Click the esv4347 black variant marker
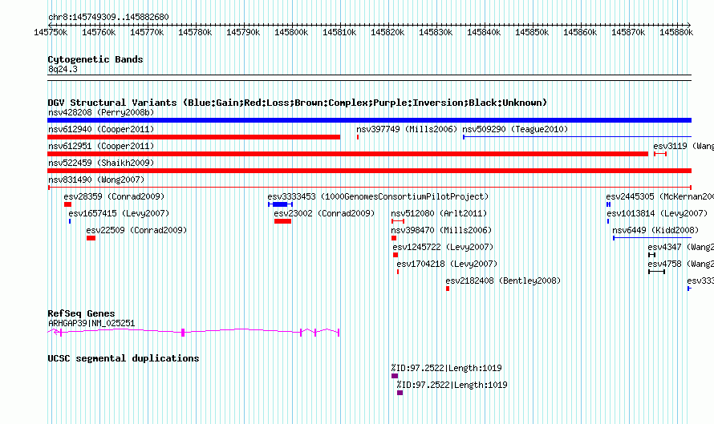The image size is (714, 424). (x=651, y=255)
